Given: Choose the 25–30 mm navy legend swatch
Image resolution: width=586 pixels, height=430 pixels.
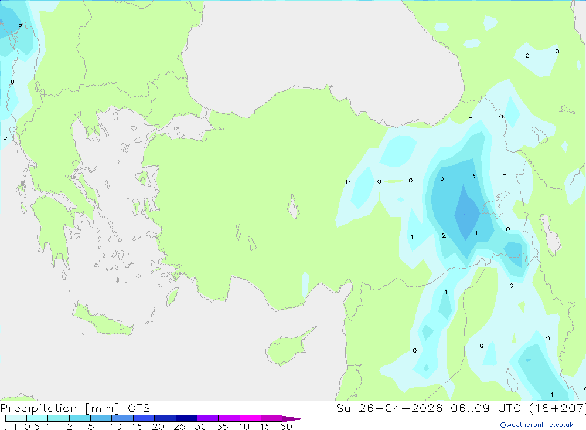Looking at the screenshot, I should click(186, 418).
